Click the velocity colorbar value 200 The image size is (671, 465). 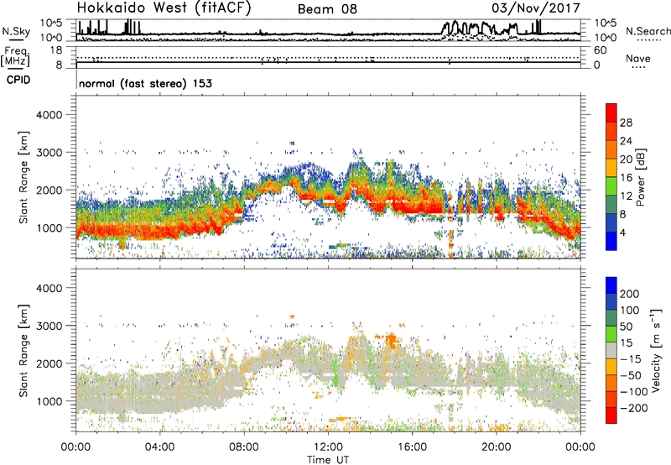click(630, 294)
